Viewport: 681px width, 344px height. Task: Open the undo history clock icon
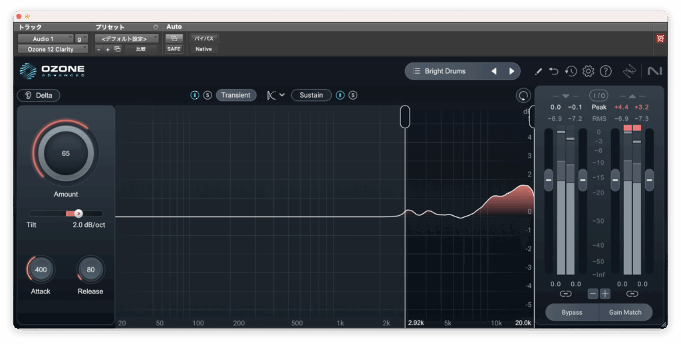571,71
